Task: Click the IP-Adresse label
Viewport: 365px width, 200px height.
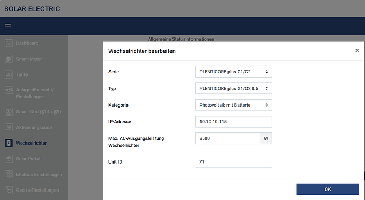Action: [x=120, y=122]
